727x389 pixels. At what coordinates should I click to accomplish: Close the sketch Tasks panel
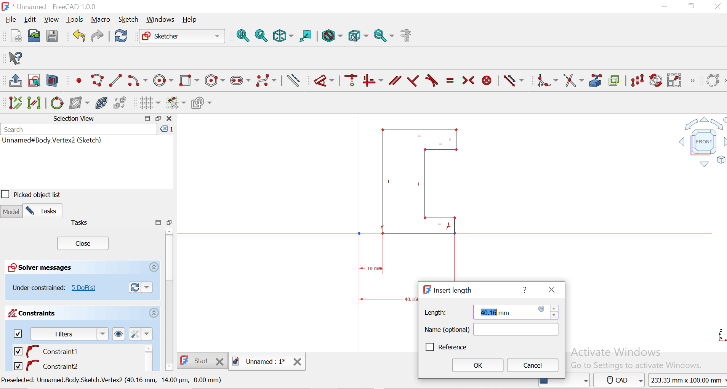coord(83,243)
